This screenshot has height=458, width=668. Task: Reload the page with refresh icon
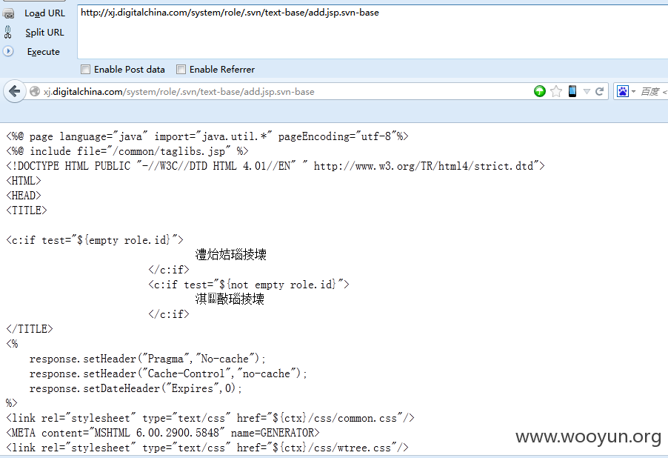[600, 91]
